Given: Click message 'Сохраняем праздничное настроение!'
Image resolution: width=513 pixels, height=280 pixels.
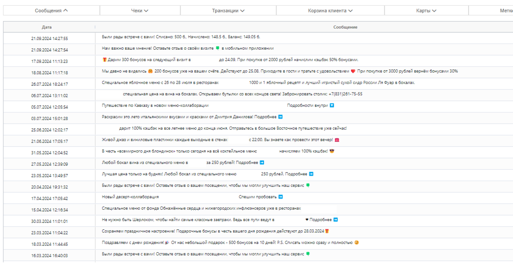Looking at the screenshot, I should point(215,231).
